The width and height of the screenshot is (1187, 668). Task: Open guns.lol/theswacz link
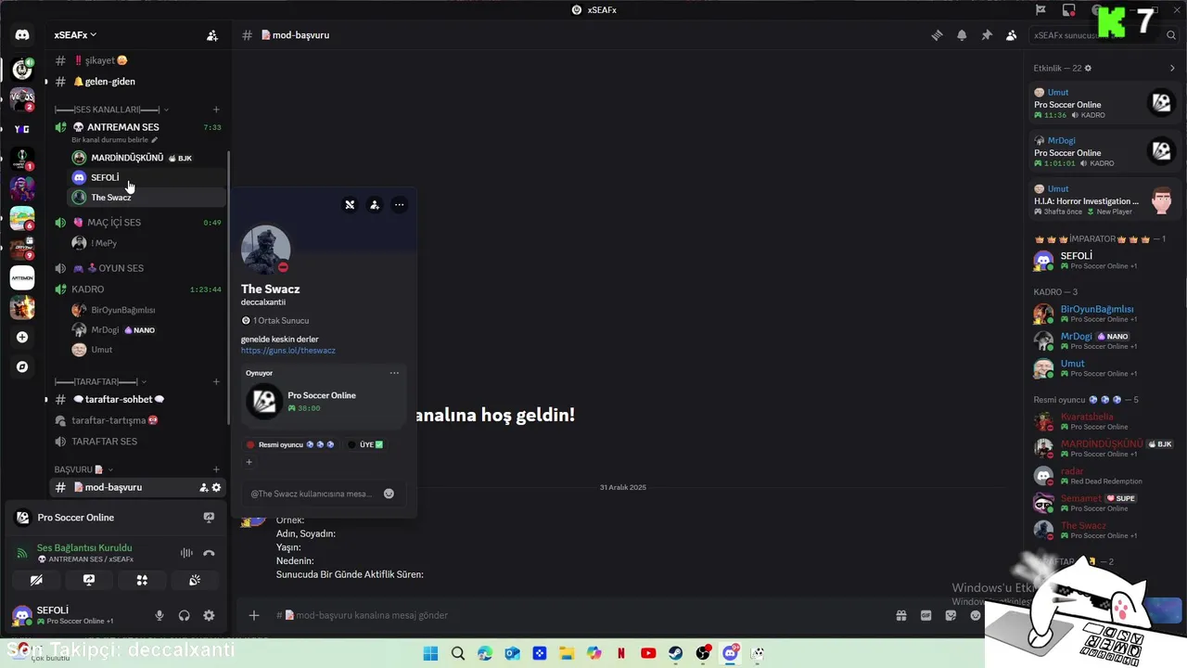(288, 351)
